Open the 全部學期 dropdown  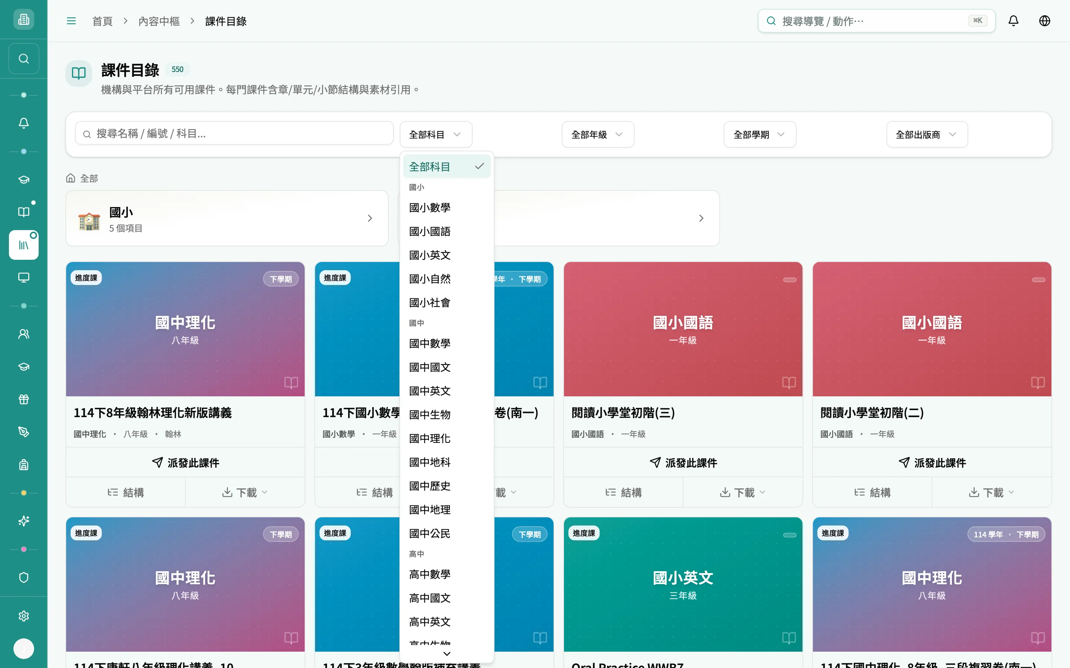760,134
